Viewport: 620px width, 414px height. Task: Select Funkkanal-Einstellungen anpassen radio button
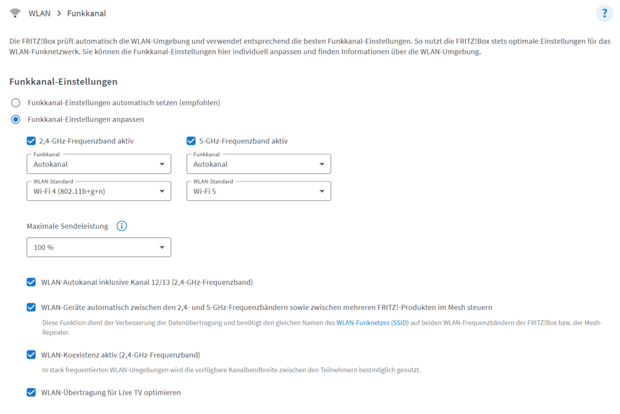click(x=16, y=119)
